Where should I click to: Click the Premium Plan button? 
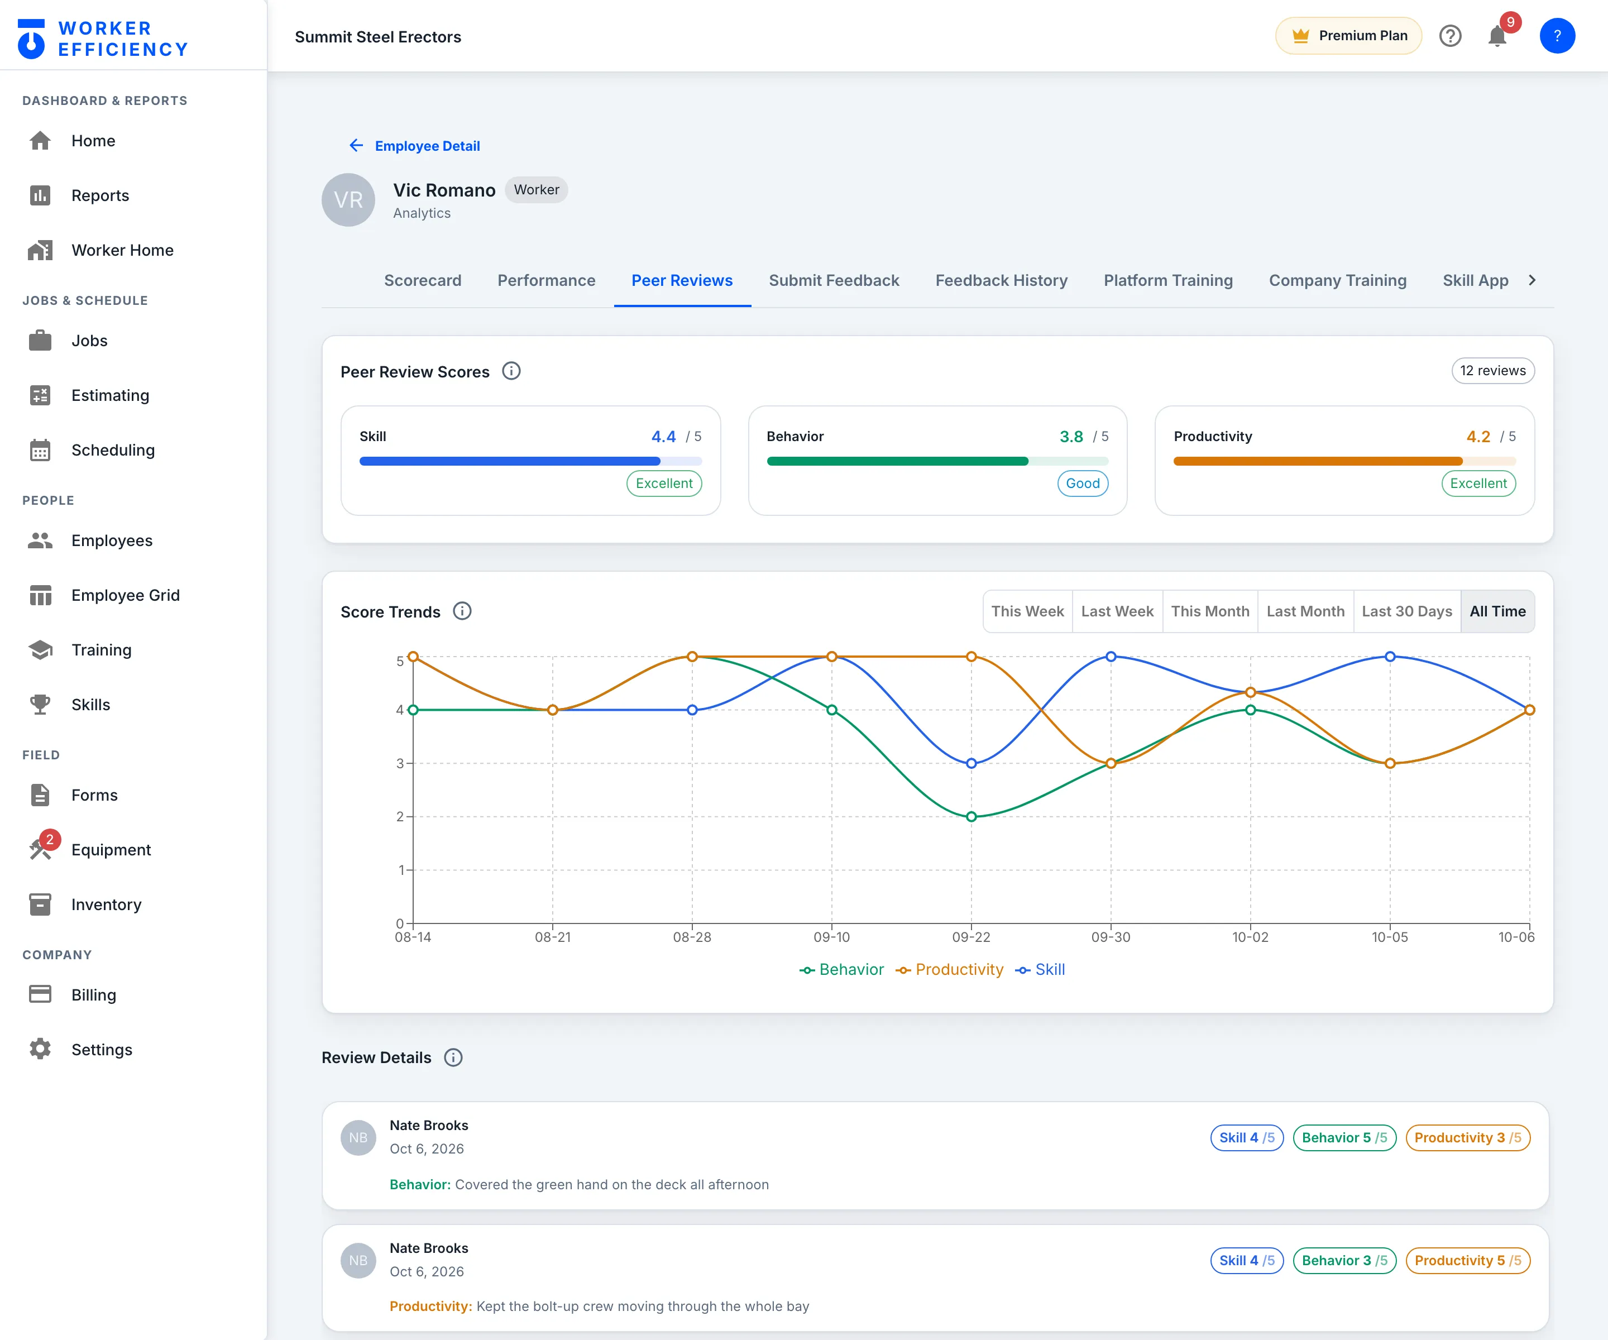tap(1348, 36)
